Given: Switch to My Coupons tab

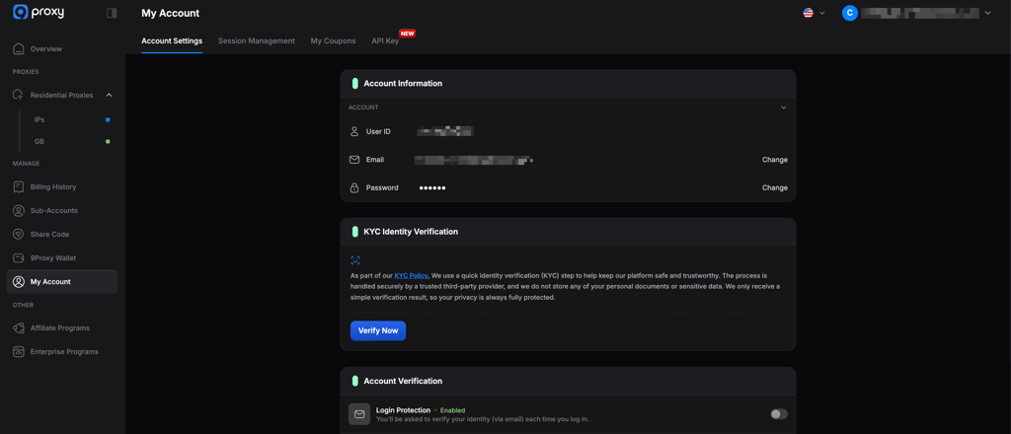Looking at the screenshot, I should 333,40.
